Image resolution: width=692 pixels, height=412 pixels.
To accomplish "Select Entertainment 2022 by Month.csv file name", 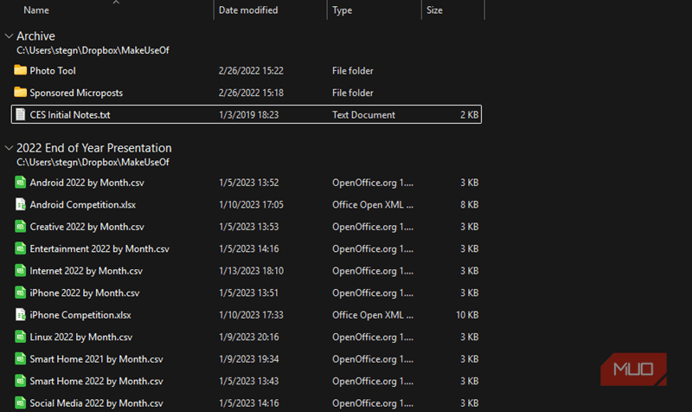I will pos(99,248).
